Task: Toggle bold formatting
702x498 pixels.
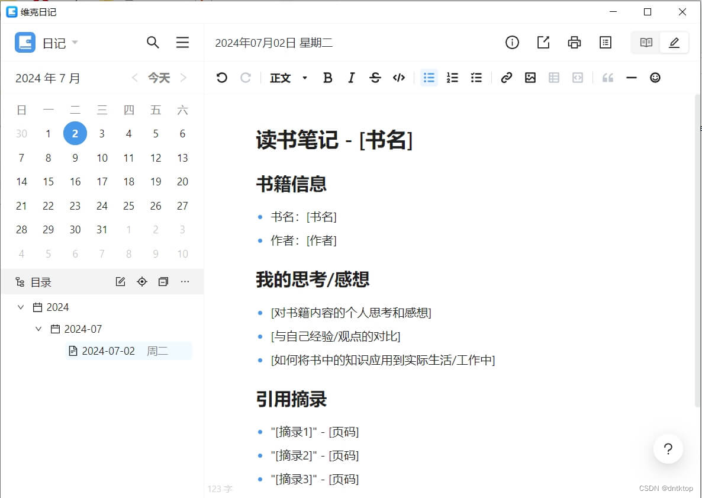Action: (x=328, y=78)
